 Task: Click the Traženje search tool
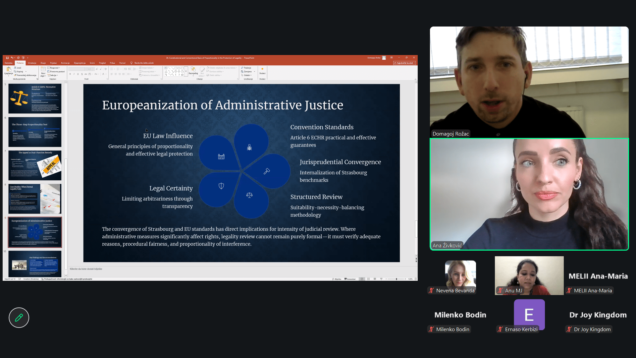point(246,68)
